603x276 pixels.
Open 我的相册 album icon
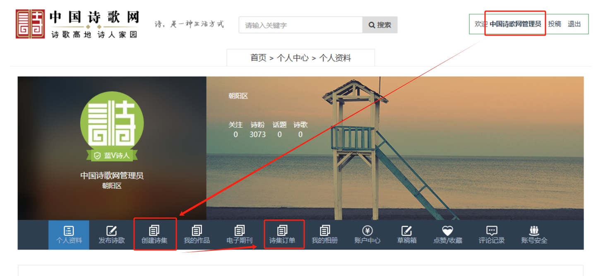325,230
